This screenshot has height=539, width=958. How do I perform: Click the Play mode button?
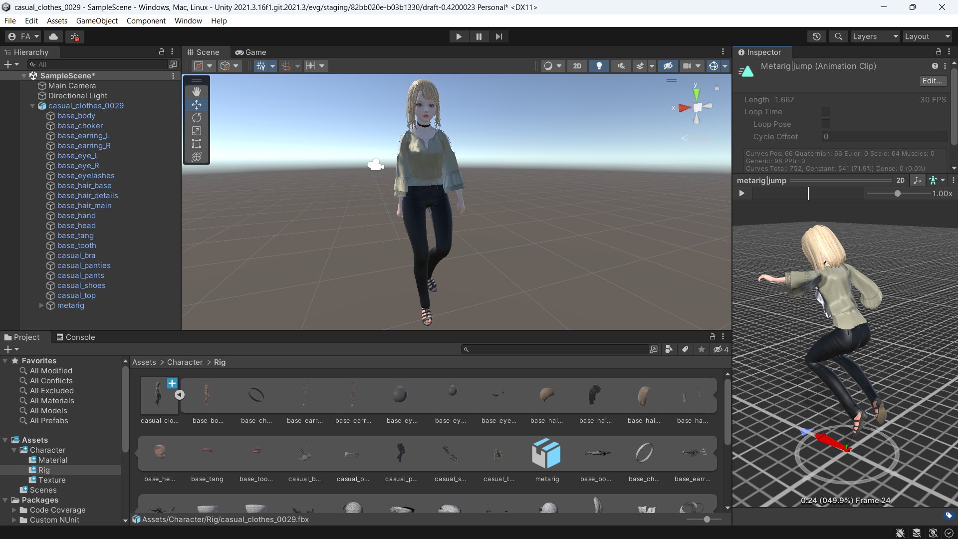point(459,36)
